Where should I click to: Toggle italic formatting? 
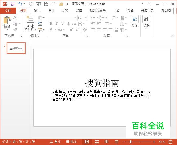(x=57, y=24)
